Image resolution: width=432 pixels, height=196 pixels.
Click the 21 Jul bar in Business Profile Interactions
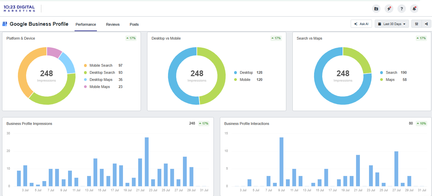point(358,171)
